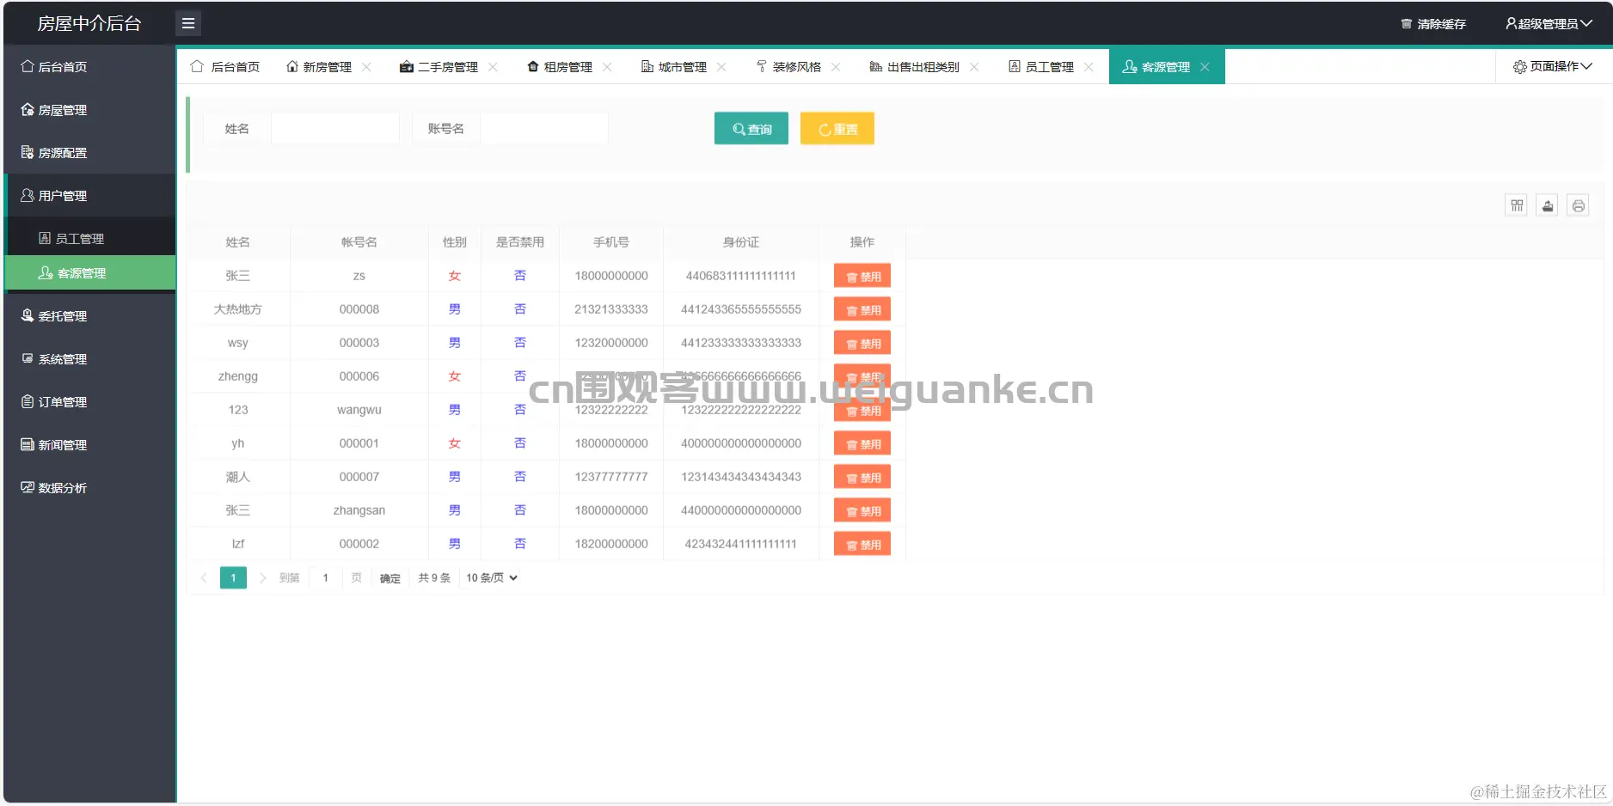Open 后台首页 in the sidebar
The width and height of the screenshot is (1613, 806).
[x=89, y=66]
